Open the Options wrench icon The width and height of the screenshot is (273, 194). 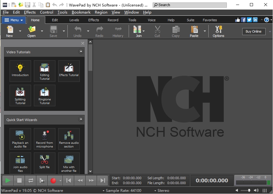pos(218,31)
